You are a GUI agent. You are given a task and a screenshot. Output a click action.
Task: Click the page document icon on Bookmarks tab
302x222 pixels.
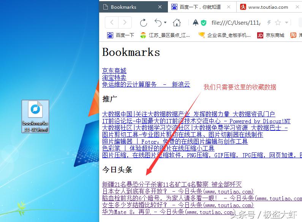click(x=105, y=7)
